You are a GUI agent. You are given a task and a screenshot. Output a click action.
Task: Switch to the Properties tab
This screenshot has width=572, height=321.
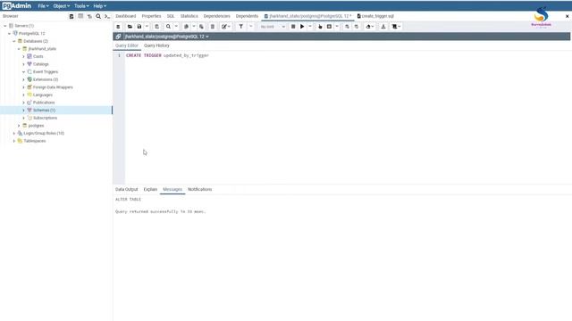tap(151, 16)
